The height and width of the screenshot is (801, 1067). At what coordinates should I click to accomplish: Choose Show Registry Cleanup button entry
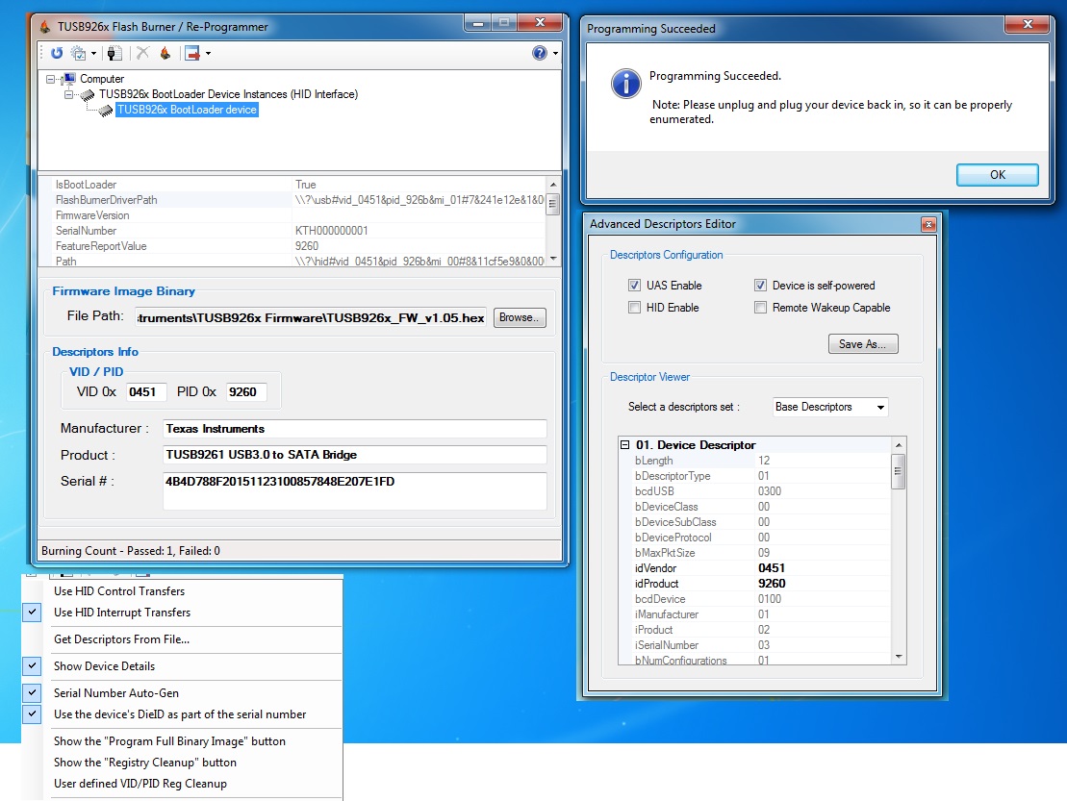[145, 763]
